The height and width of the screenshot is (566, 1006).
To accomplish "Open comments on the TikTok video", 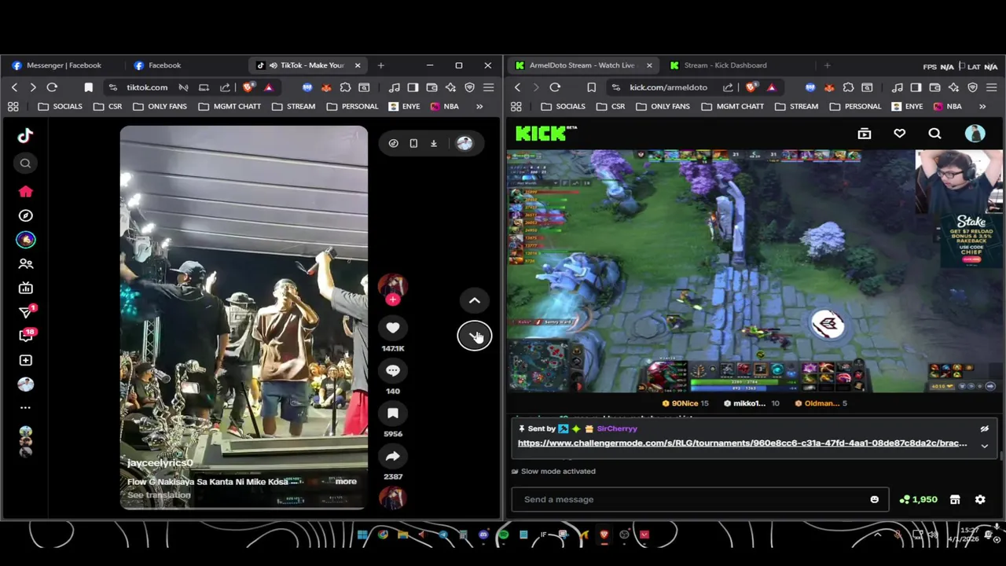I will coord(393,370).
